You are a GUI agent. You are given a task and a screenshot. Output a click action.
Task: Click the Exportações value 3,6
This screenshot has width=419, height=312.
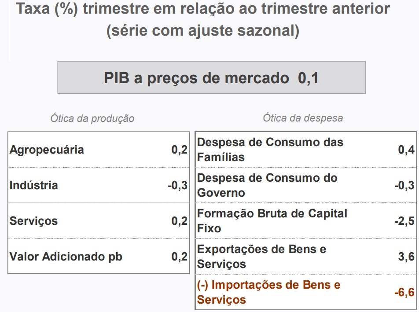pos(406,257)
